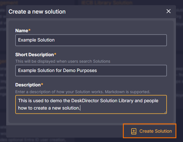Image resolution: width=183 pixels, height=142 pixels.
Task: Click the orange asterisk beside Name
Action: pos(29,30)
